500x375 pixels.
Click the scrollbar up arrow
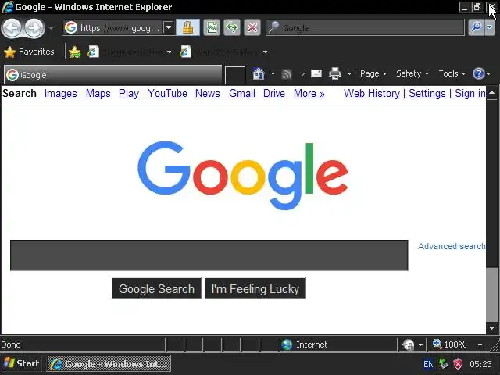tap(491, 92)
